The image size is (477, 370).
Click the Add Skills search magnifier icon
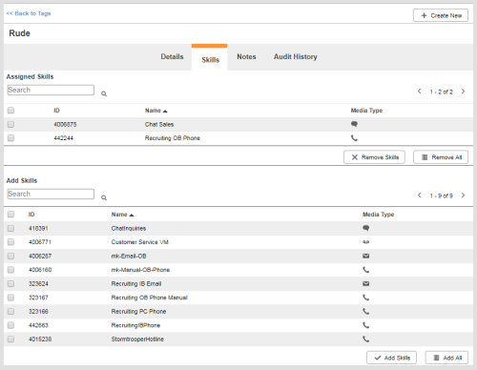pos(104,197)
